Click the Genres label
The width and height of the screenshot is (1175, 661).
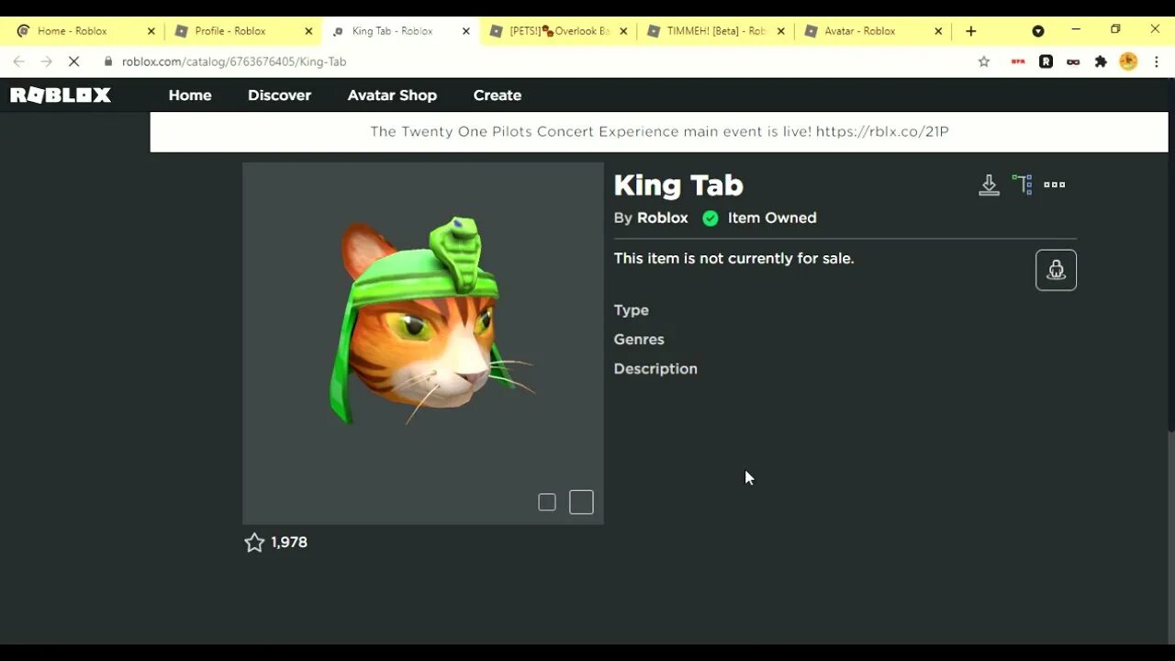(x=639, y=340)
